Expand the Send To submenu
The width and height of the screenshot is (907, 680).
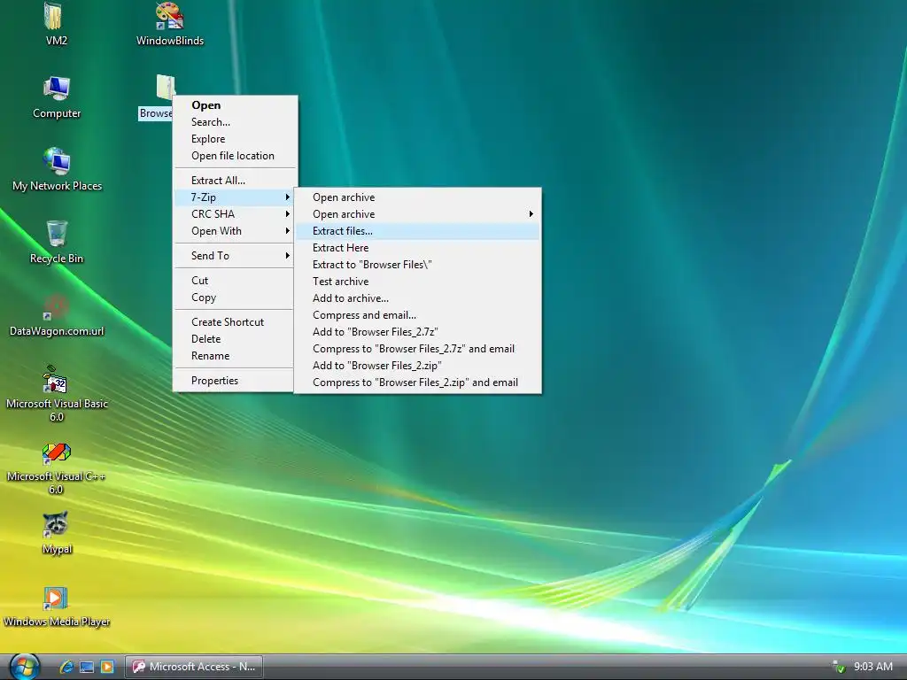tap(236, 256)
